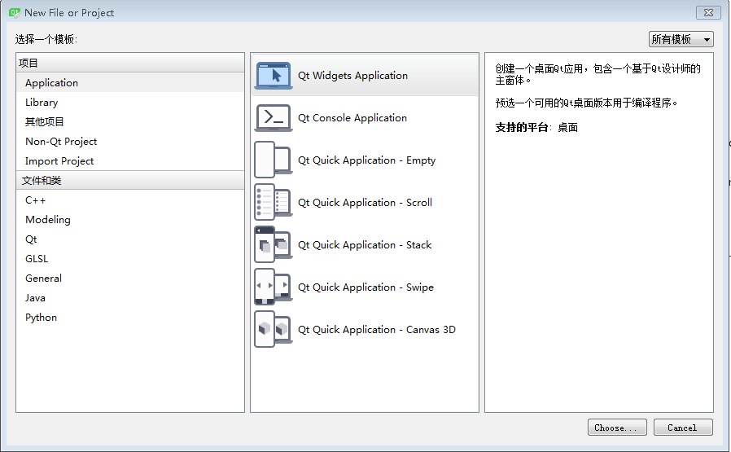Click Qt Quick Application - Scroll text
The image size is (731, 452).
(365, 203)
